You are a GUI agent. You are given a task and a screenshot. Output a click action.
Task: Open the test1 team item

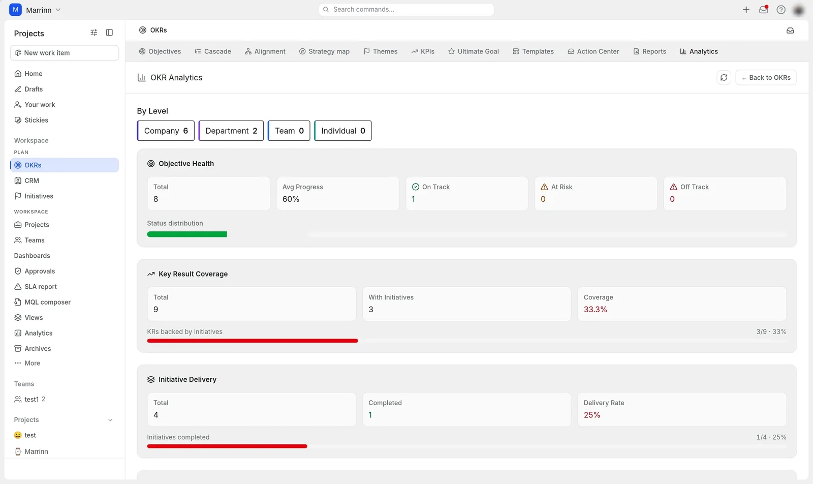pyautogui.click(x=65, y=399)
